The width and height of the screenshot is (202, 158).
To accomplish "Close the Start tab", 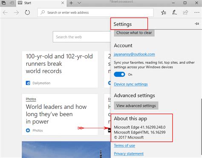I will 63,3.
